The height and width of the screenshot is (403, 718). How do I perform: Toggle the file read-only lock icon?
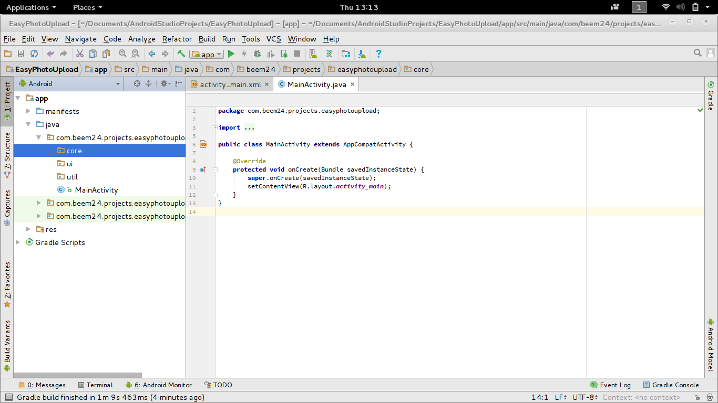coord(697,398)
